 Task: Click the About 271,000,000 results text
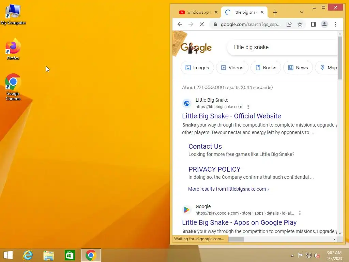coord(227,87)
